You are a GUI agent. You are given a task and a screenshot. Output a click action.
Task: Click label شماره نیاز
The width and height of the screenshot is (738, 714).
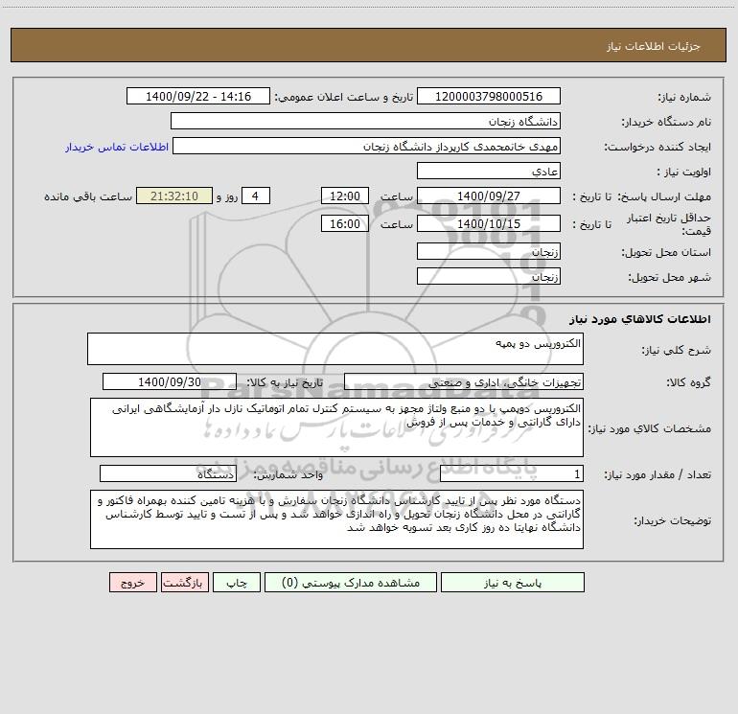pos(684,97)
